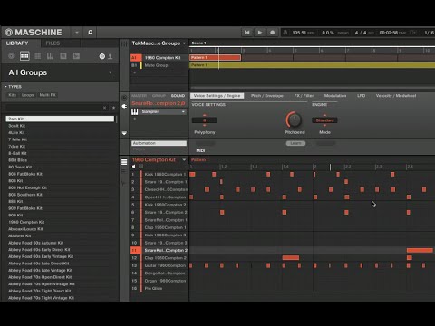Select the Automation button

pyautogui.click(x=159, y=143)
